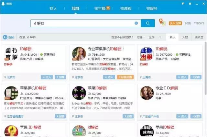Sort results by 默认
Image resolution: width=207 pixels, height=137 pixels.
[x=172, y=37]
